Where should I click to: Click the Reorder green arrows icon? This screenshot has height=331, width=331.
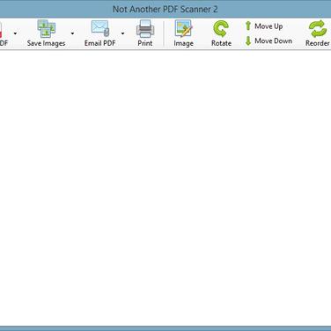tap(318, 28)
